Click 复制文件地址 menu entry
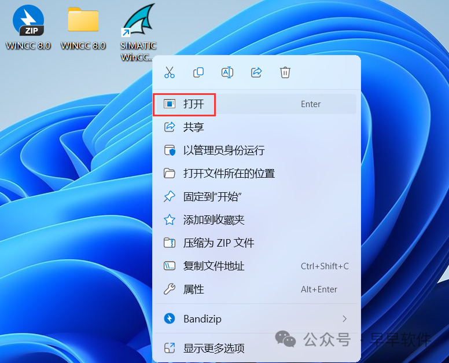 click(x=214, y=266)
